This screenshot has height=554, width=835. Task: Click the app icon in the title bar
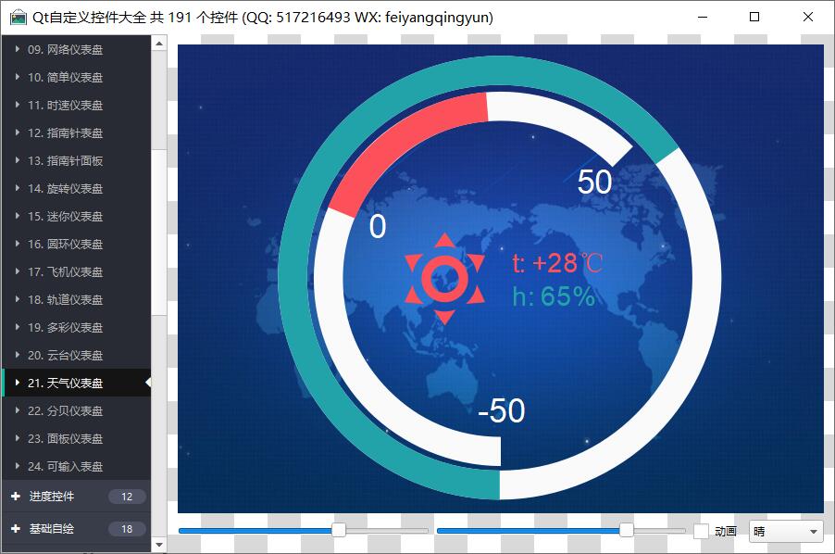pyautogui.click(x=18, y=18)
